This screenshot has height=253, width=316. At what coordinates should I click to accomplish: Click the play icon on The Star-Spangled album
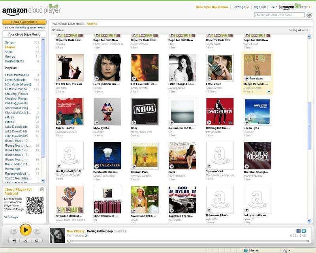click(x=246, y=166)
